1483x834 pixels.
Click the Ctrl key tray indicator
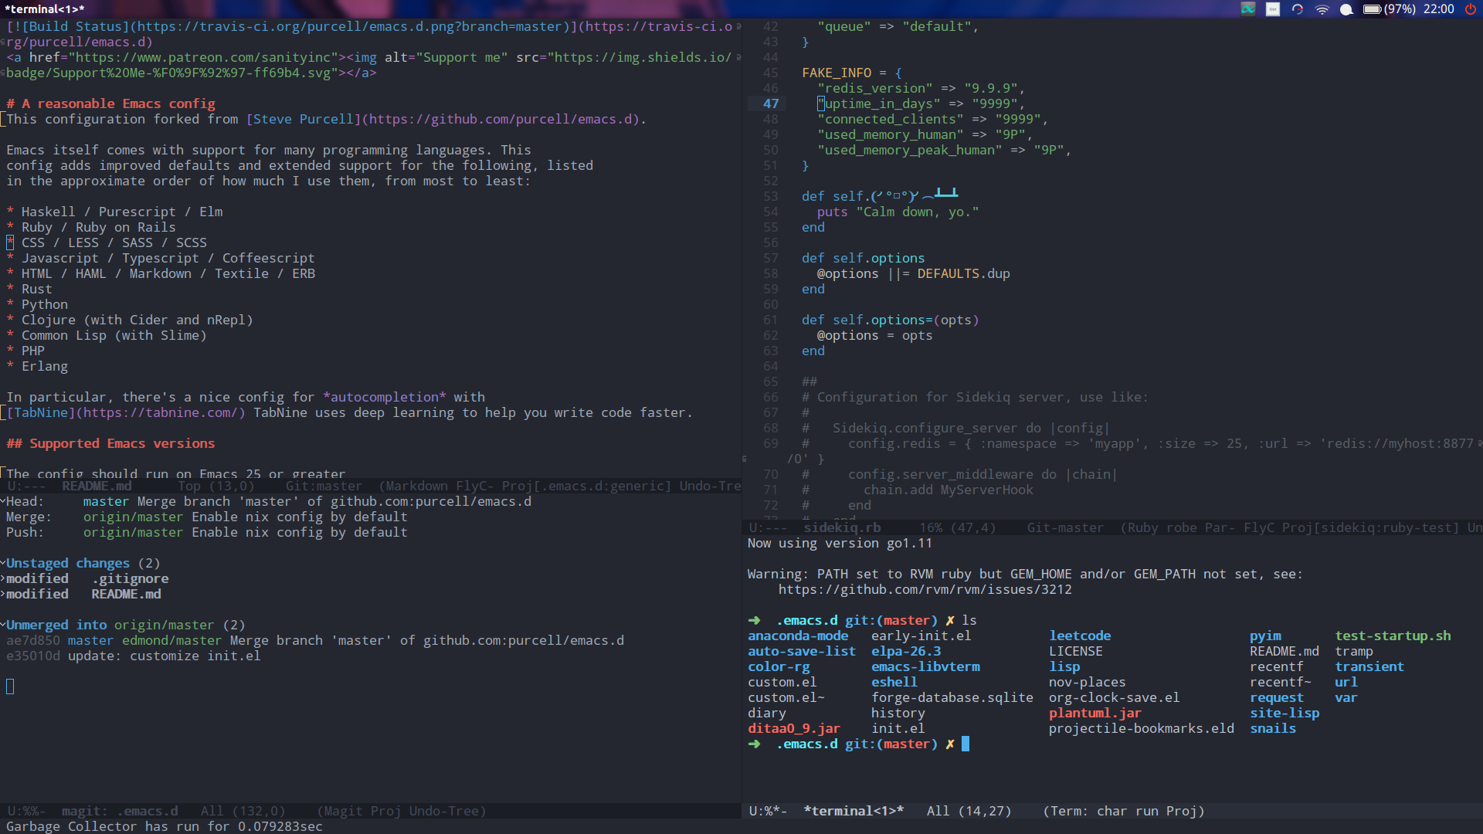pos(1273,9)
